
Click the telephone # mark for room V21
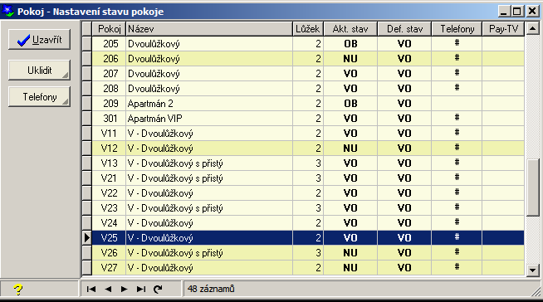(x=457, y=177)
